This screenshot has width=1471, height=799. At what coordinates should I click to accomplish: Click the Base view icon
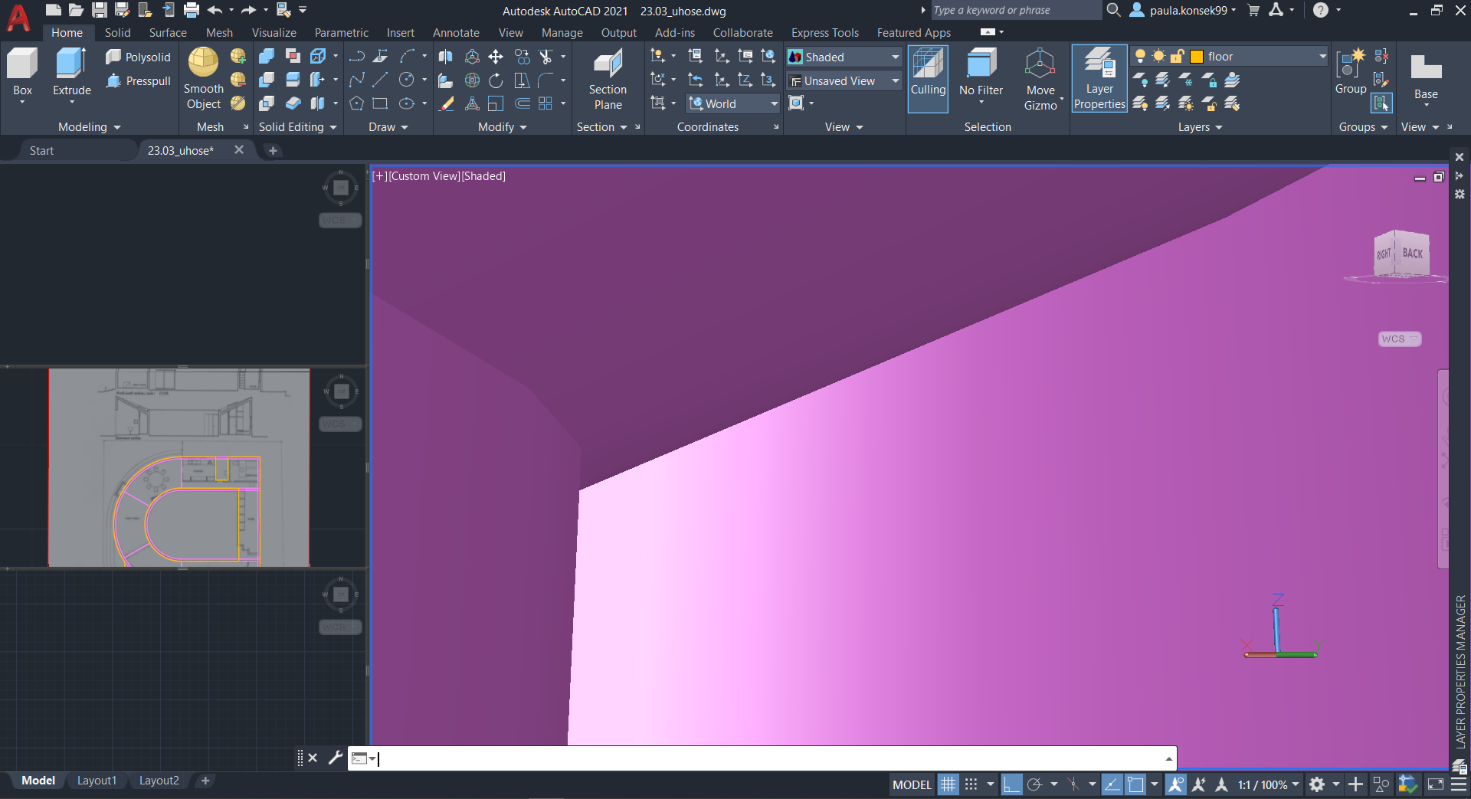pos(1426,79)
